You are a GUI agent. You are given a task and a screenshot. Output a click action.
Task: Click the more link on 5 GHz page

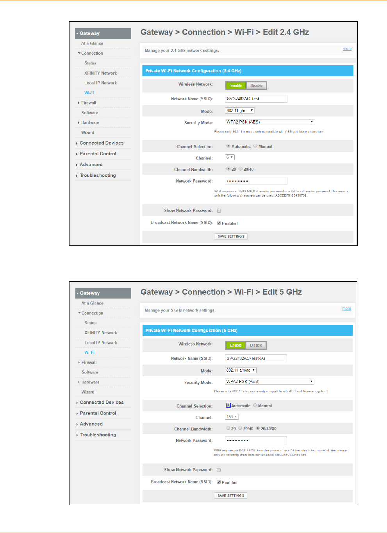click(x=347, y=309)
